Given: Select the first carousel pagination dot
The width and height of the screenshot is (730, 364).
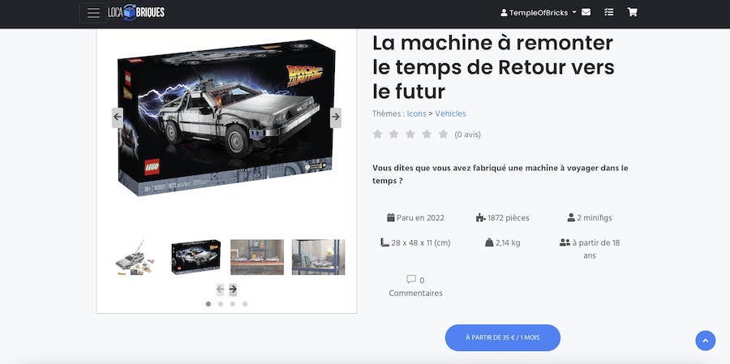Looking at the screenshot, I should click(208, 304).
